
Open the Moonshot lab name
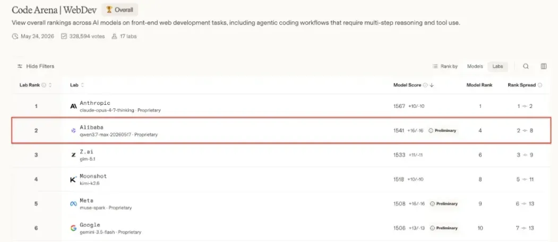tap(93, 176)
